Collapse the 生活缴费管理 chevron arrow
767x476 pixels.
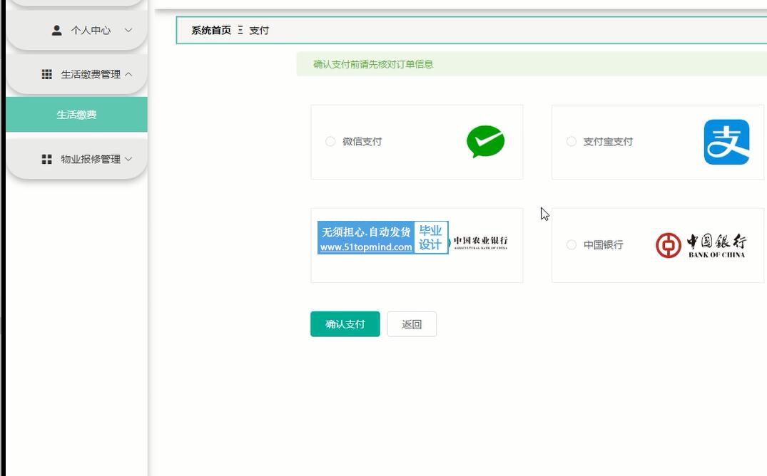click(x=128, y=74)
